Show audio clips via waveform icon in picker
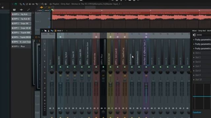 (21, 10)
